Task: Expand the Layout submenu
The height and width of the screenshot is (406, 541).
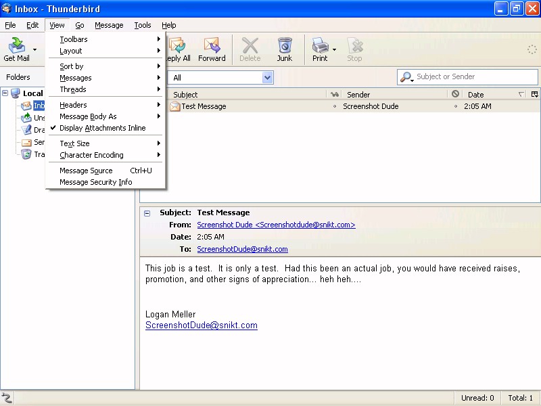Action: pyautogui.click(x=105, y=51)
